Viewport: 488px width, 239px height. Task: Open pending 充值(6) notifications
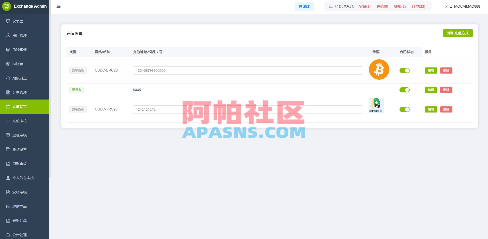(382, 6)
